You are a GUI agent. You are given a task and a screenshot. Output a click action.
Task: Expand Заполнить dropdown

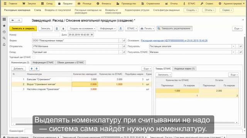pos(164,75)
